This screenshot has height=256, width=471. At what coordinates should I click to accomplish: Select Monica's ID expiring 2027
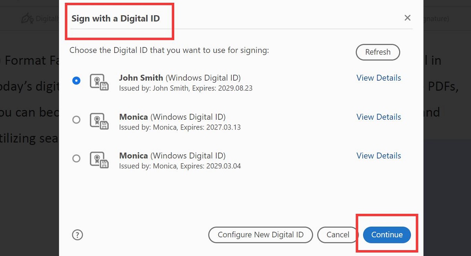tap(77, 120)
